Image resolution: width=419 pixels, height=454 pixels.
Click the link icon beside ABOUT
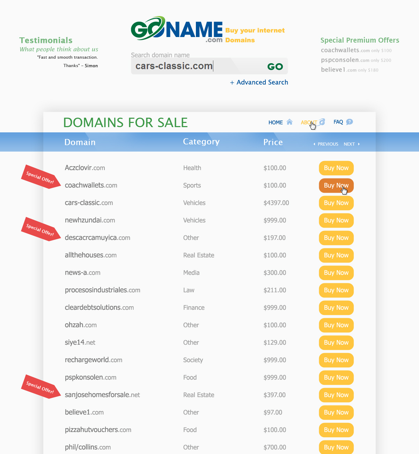click(x=322, y=122)
